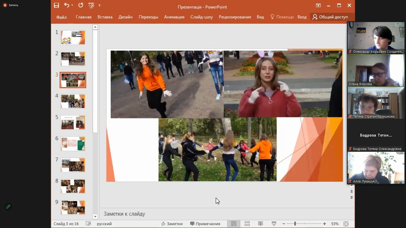Viewport: 406px width, 228px height.
Task: Select Тетяна Стратан-Артишкова video tile
Action: pyautogui.click(x=376, y=103)
